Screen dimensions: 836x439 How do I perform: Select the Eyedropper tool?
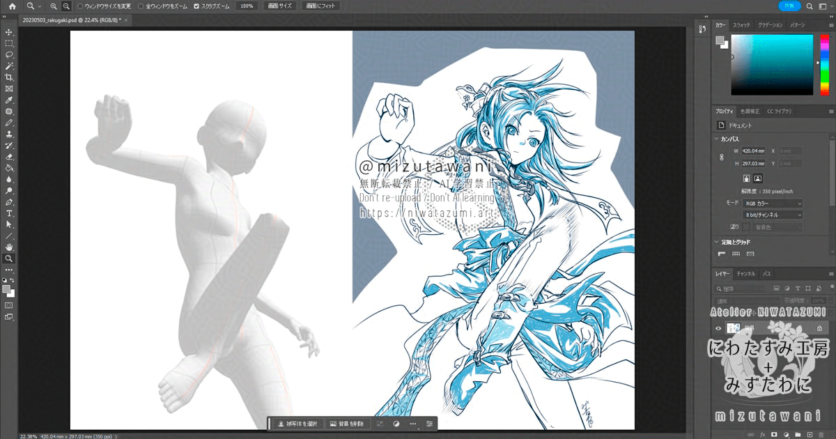point(9,100)
